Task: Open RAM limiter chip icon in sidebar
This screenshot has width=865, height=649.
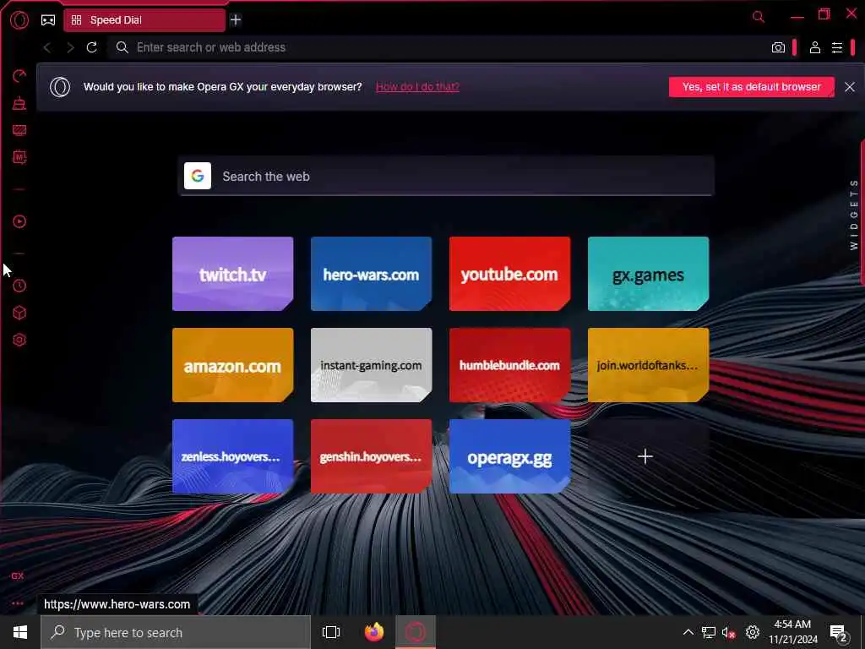Action: 19,157
